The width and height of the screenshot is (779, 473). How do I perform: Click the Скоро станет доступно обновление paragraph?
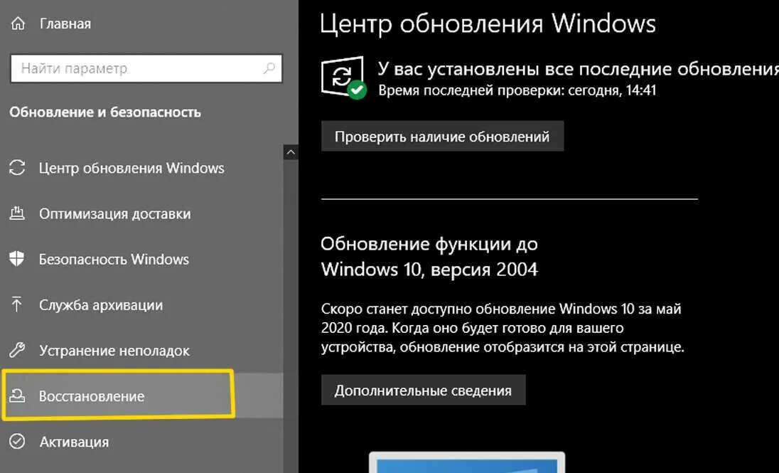point(503,328)
